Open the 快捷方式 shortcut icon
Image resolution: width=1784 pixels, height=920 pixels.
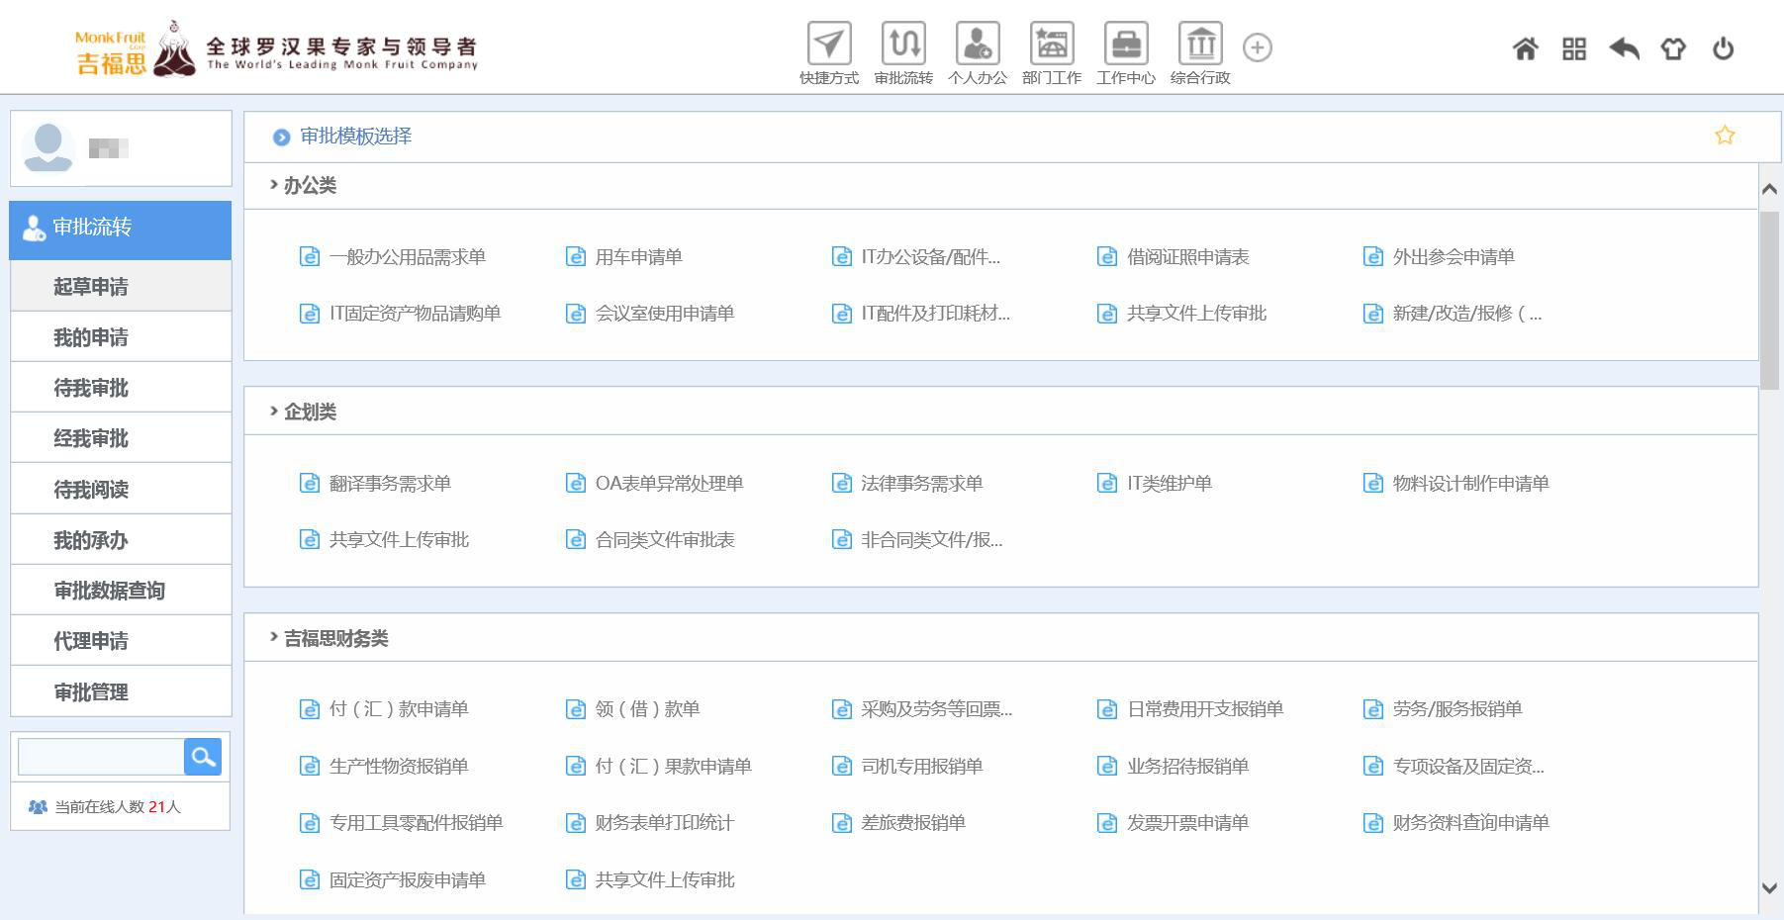point(828,46)
